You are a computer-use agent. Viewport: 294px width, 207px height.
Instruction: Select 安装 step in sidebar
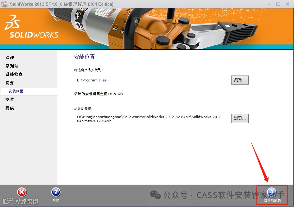click(10, 99)
